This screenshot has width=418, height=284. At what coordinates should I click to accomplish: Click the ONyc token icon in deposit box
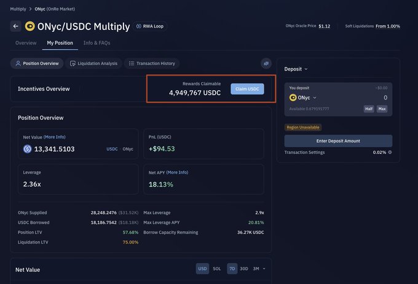tap(293, 98)
